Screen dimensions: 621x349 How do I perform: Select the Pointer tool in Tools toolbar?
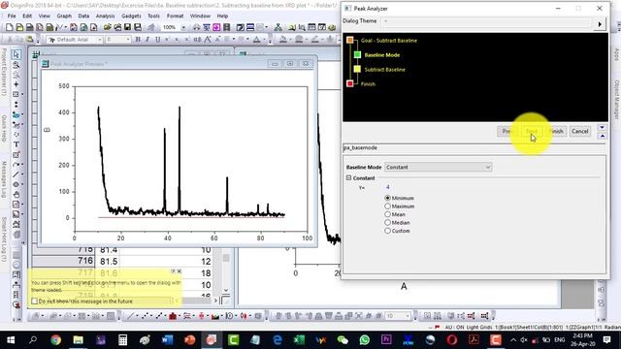16,54
